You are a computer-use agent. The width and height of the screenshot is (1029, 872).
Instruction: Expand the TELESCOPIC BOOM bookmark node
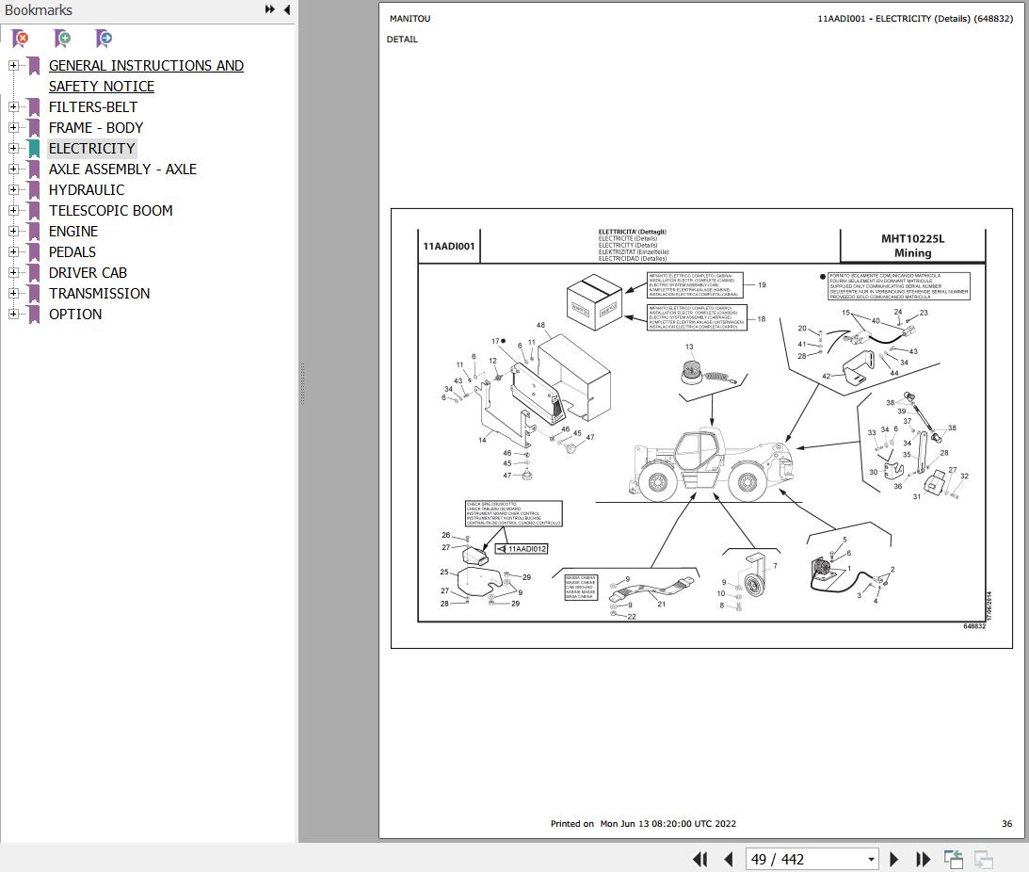13,210
